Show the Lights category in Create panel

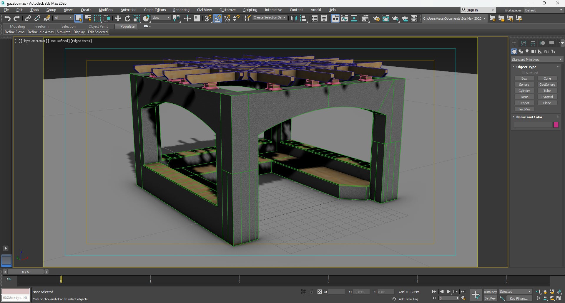(x=527, y=51)
